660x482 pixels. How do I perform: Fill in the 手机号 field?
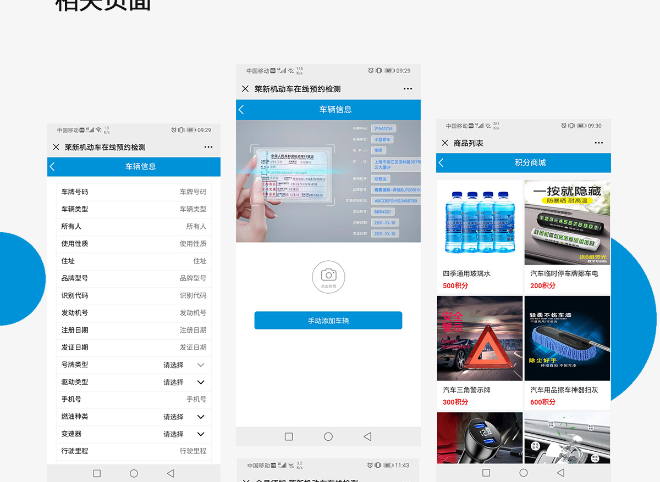point(134,399)
